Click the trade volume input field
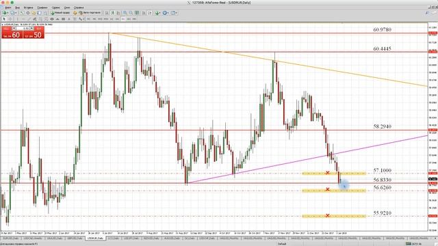438x246 pixels. pyautogui.click(x=23, y=28)
